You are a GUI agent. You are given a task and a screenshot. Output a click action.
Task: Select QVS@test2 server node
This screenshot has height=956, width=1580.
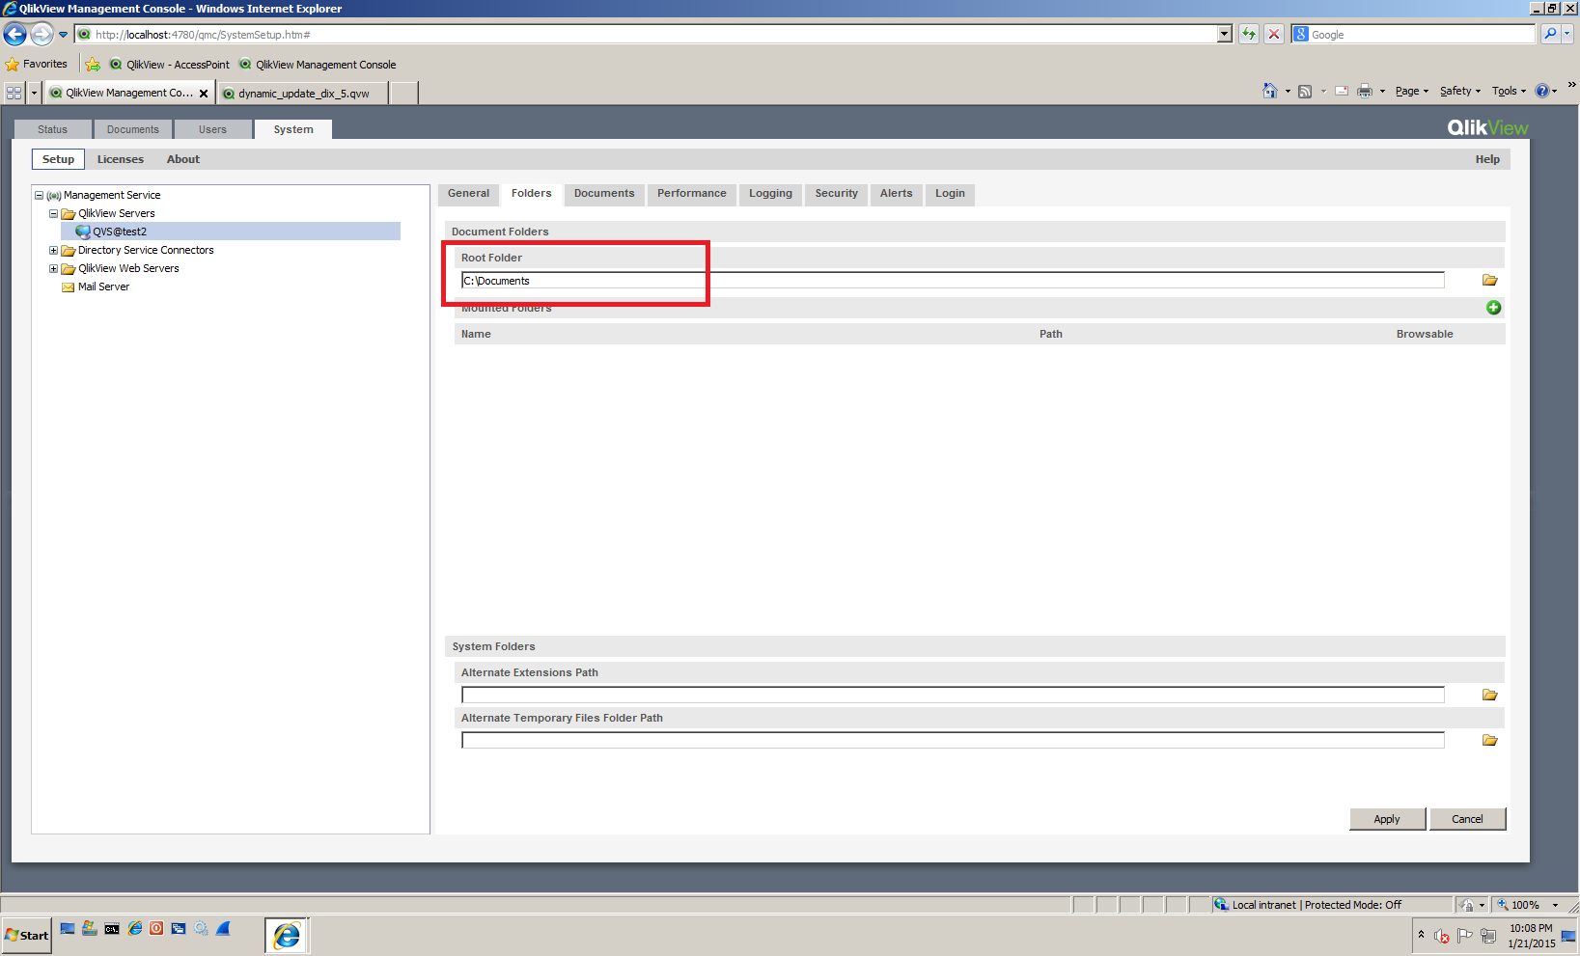[x=120, y=232]
